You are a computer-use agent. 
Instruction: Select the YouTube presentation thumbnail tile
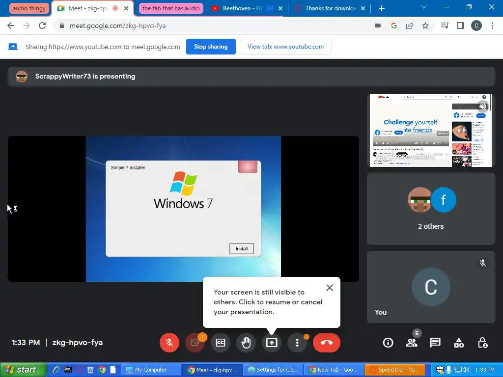430,131
